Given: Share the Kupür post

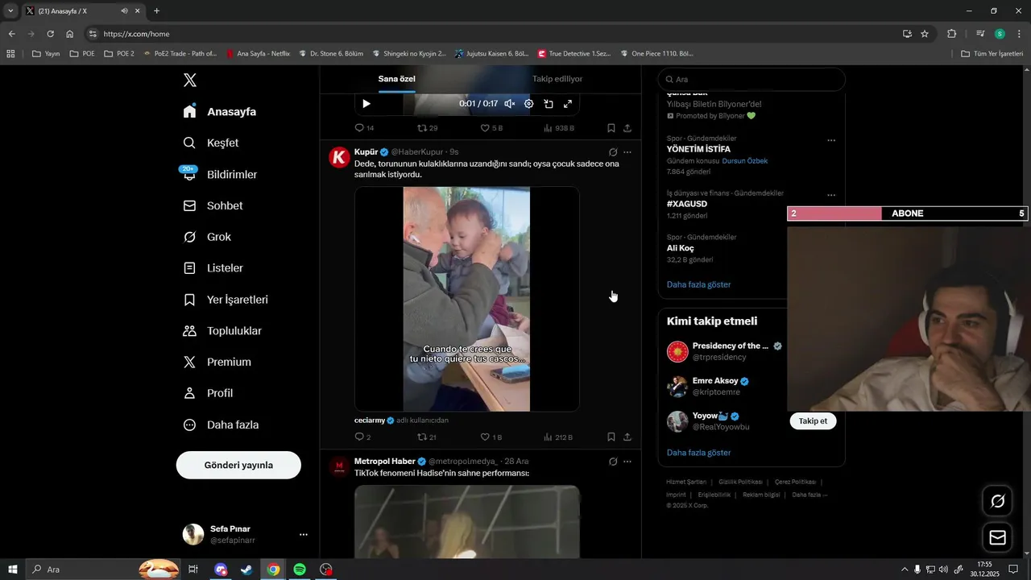Looking at the screenshot, I should pyautogui.click(x=627, y=437).
